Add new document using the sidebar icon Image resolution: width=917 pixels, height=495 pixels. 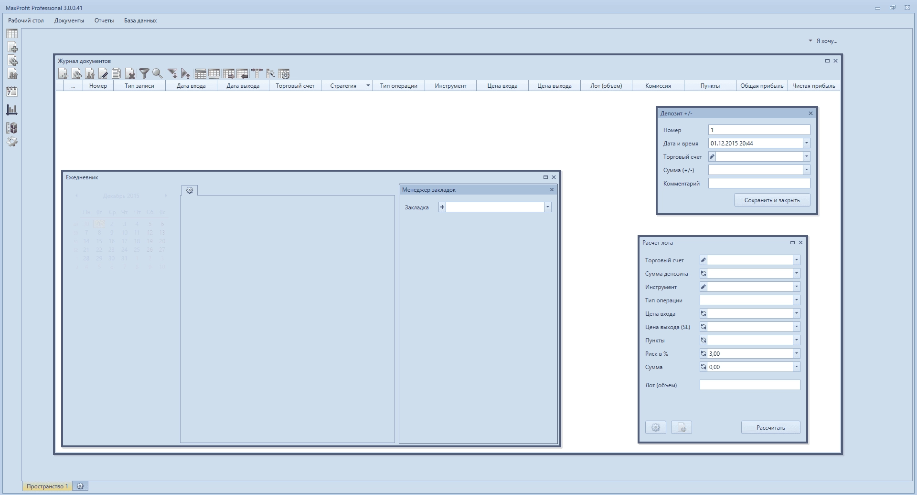[12, 47]
